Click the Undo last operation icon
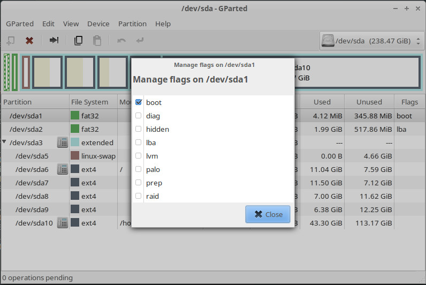 (121, 41)
